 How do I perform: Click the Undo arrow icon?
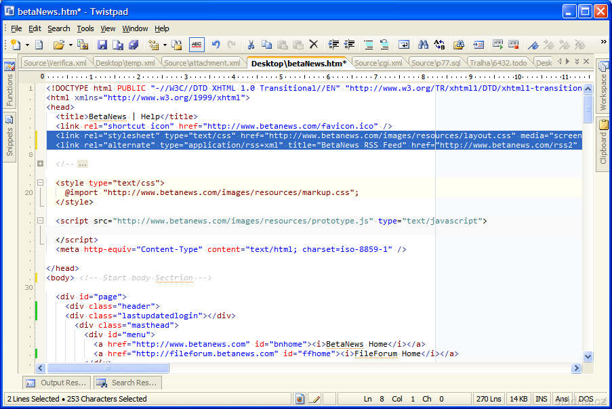pos(216,45)
